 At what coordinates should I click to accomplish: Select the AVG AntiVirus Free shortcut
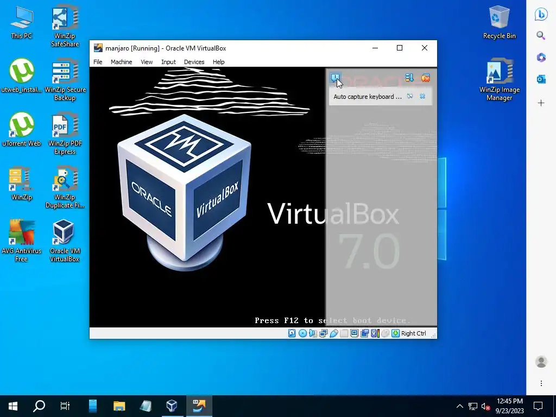tap(21, 241)
